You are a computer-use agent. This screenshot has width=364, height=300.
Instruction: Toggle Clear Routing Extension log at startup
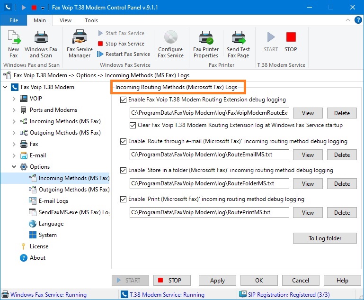133,126
